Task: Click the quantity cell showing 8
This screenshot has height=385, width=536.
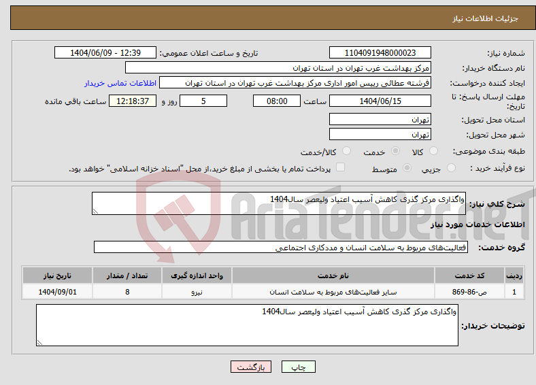Action: click(x=127, y=292)
